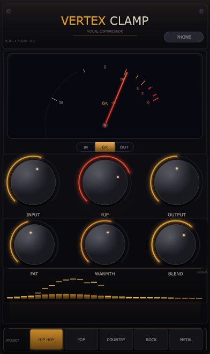Switch meter to IN mode
This screenshot has width=210, height=354.
[x=86, y=147]
